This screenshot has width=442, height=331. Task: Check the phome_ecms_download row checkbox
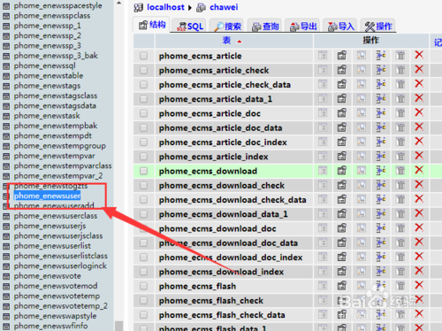pyautogui.click(x=143, y=171)
